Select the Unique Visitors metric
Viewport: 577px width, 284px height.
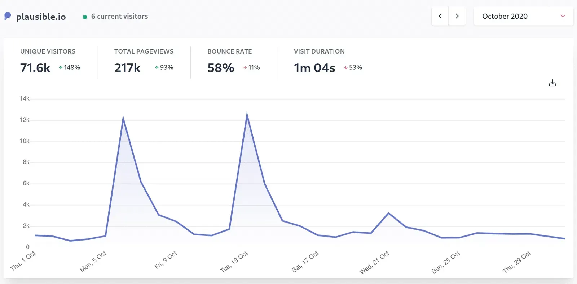tap(48, 51)
